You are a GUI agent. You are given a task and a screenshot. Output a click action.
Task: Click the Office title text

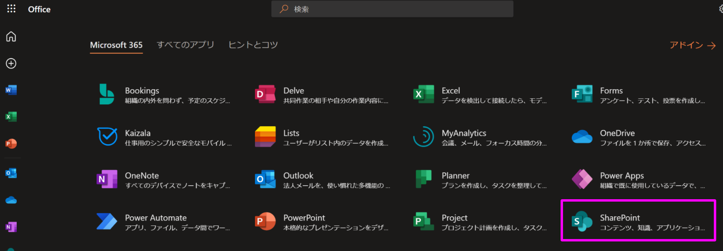[39, 9]
